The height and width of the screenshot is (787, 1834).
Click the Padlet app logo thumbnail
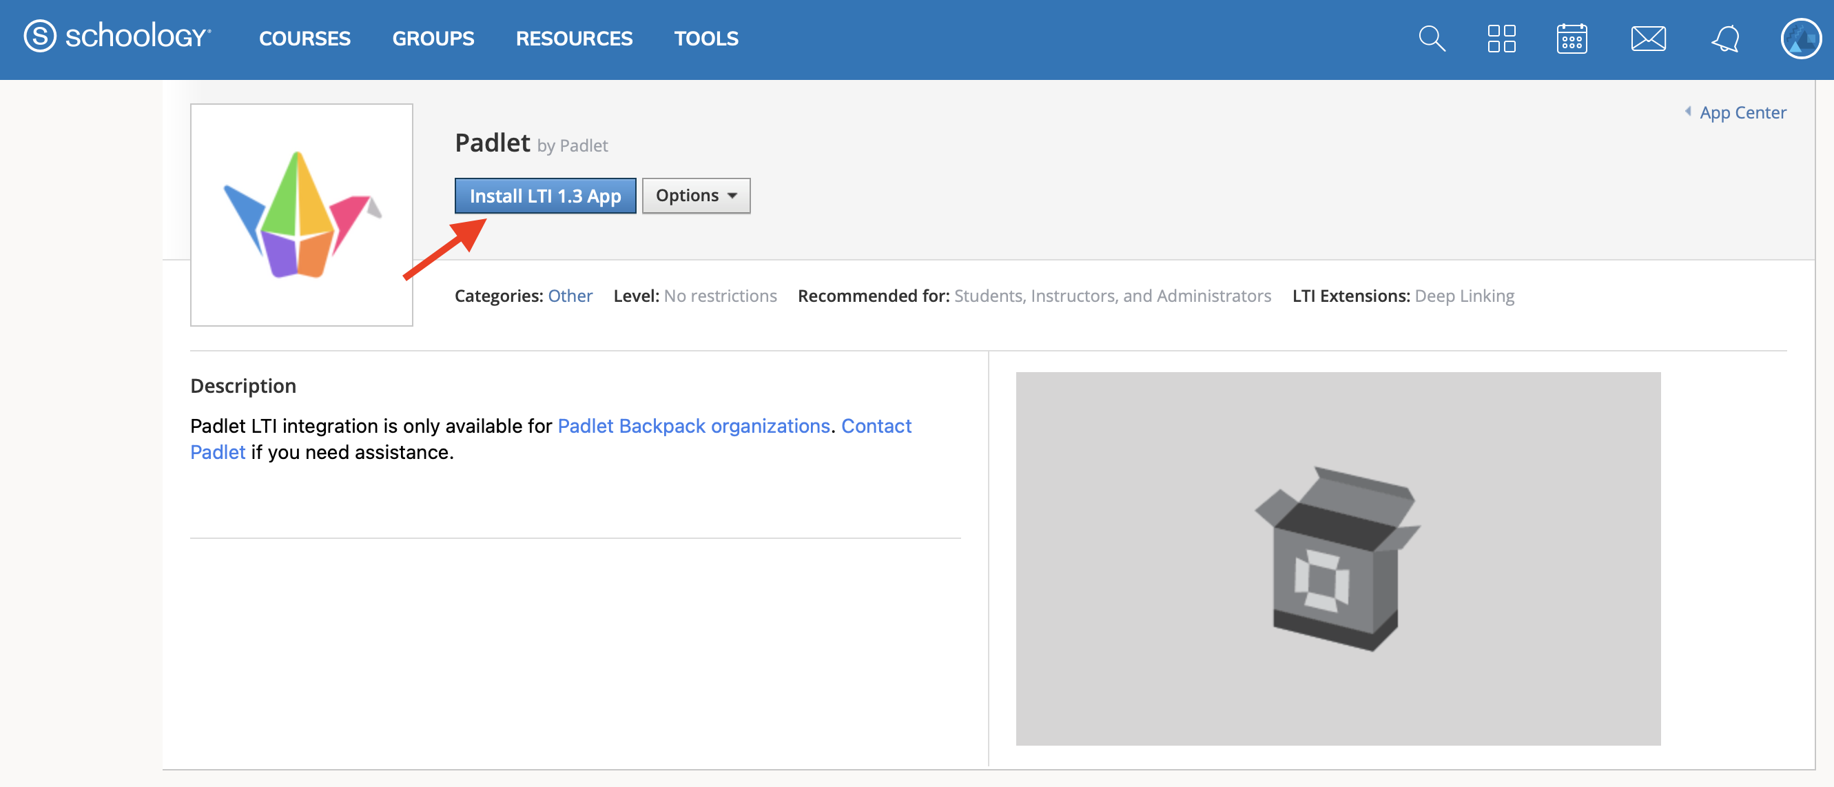301,215
